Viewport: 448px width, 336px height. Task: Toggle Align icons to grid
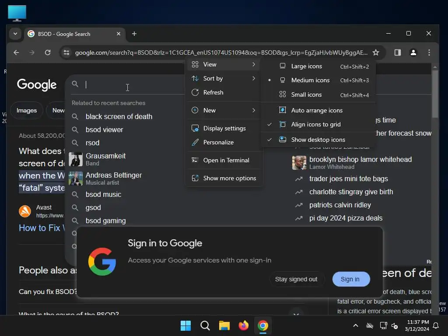[318, 124]
